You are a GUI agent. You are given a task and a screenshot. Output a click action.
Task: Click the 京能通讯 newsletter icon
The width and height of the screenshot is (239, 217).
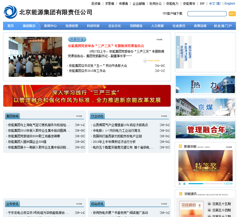click(x=181, y=194)
